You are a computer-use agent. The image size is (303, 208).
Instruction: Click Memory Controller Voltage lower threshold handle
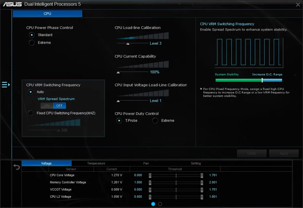click(x=150, y=183)
